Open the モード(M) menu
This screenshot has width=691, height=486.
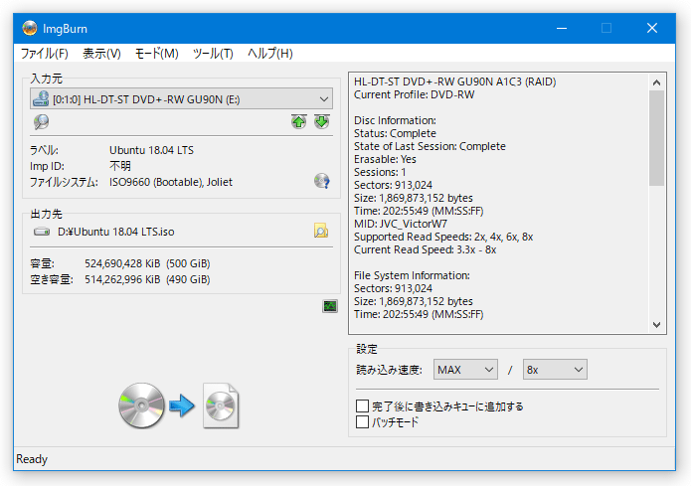[x=156, y=54]
